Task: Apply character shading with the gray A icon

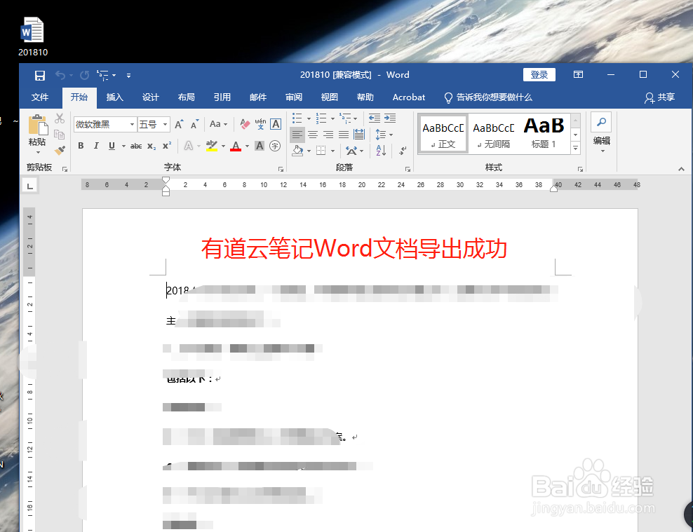Action: tap(260, 146)
